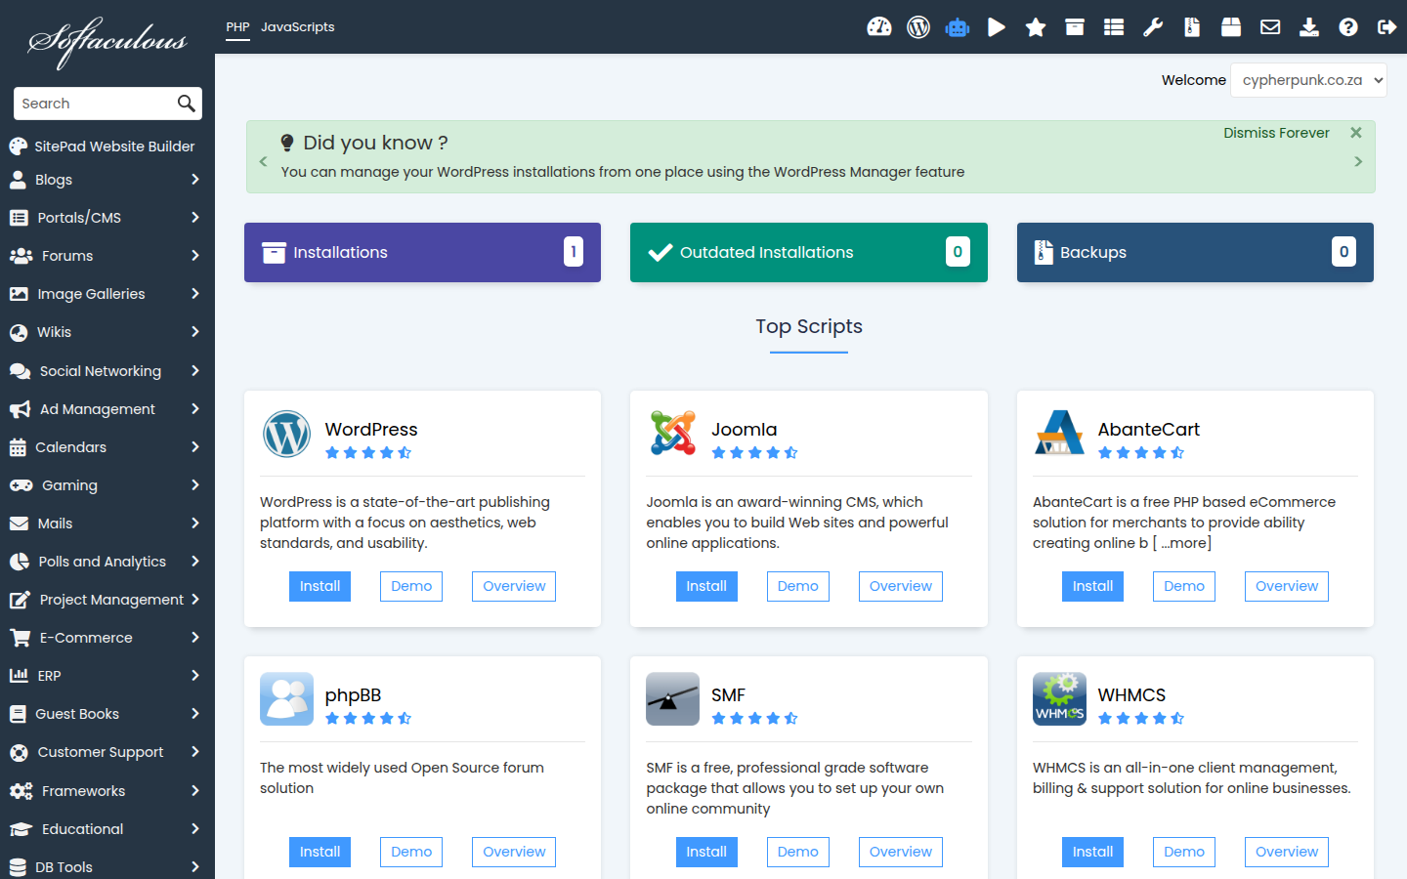
Task: Open WordPress Manager from the top toolbar
Action: pos(918,27)
